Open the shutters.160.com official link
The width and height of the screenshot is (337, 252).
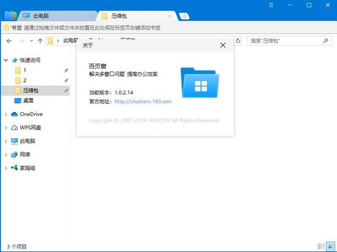coord(143,102)
